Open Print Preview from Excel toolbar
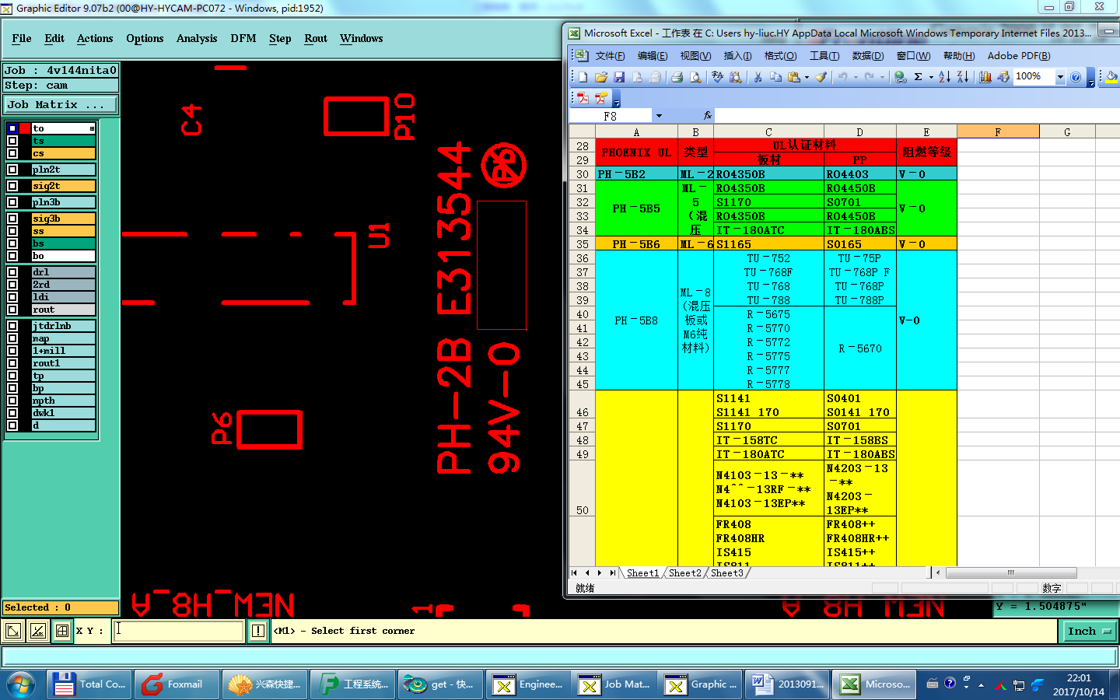Image resolution: width=1120 pixels, height=700 pixels. 695,77
